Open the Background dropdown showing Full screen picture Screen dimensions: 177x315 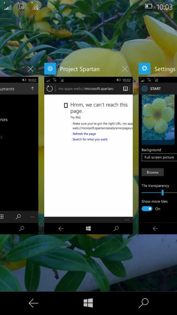point(159,157)
